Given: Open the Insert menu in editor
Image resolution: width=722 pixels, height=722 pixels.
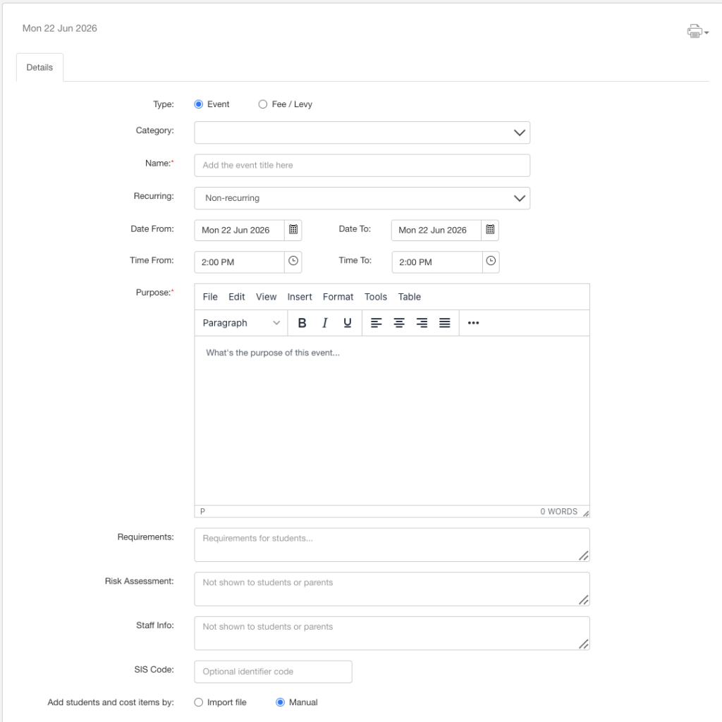Looking at the screenshot, I should pyautogui.click(x=300, y=297).
